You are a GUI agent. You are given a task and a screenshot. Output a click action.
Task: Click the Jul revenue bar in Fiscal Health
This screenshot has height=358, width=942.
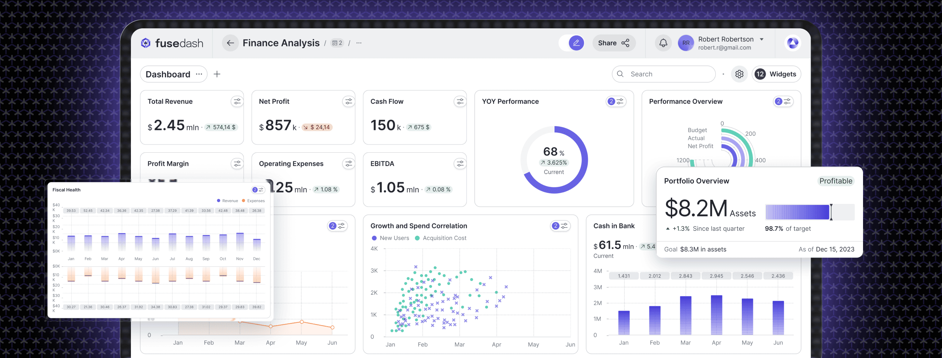click(172, 242)
